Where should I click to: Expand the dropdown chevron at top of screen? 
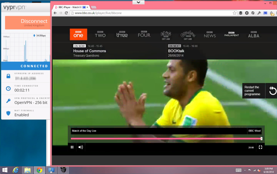point(138,2)
